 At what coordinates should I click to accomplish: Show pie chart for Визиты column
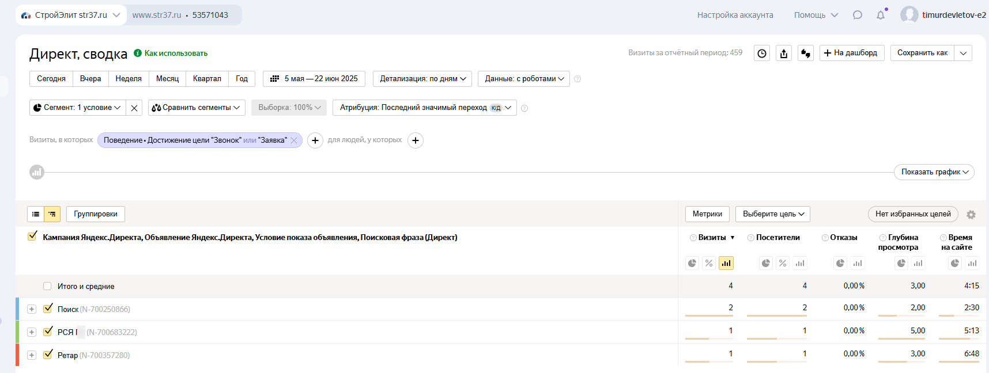click(x=692, y=263)
